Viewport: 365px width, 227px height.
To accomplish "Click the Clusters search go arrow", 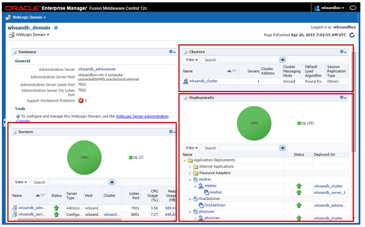I will pos(282,60).
